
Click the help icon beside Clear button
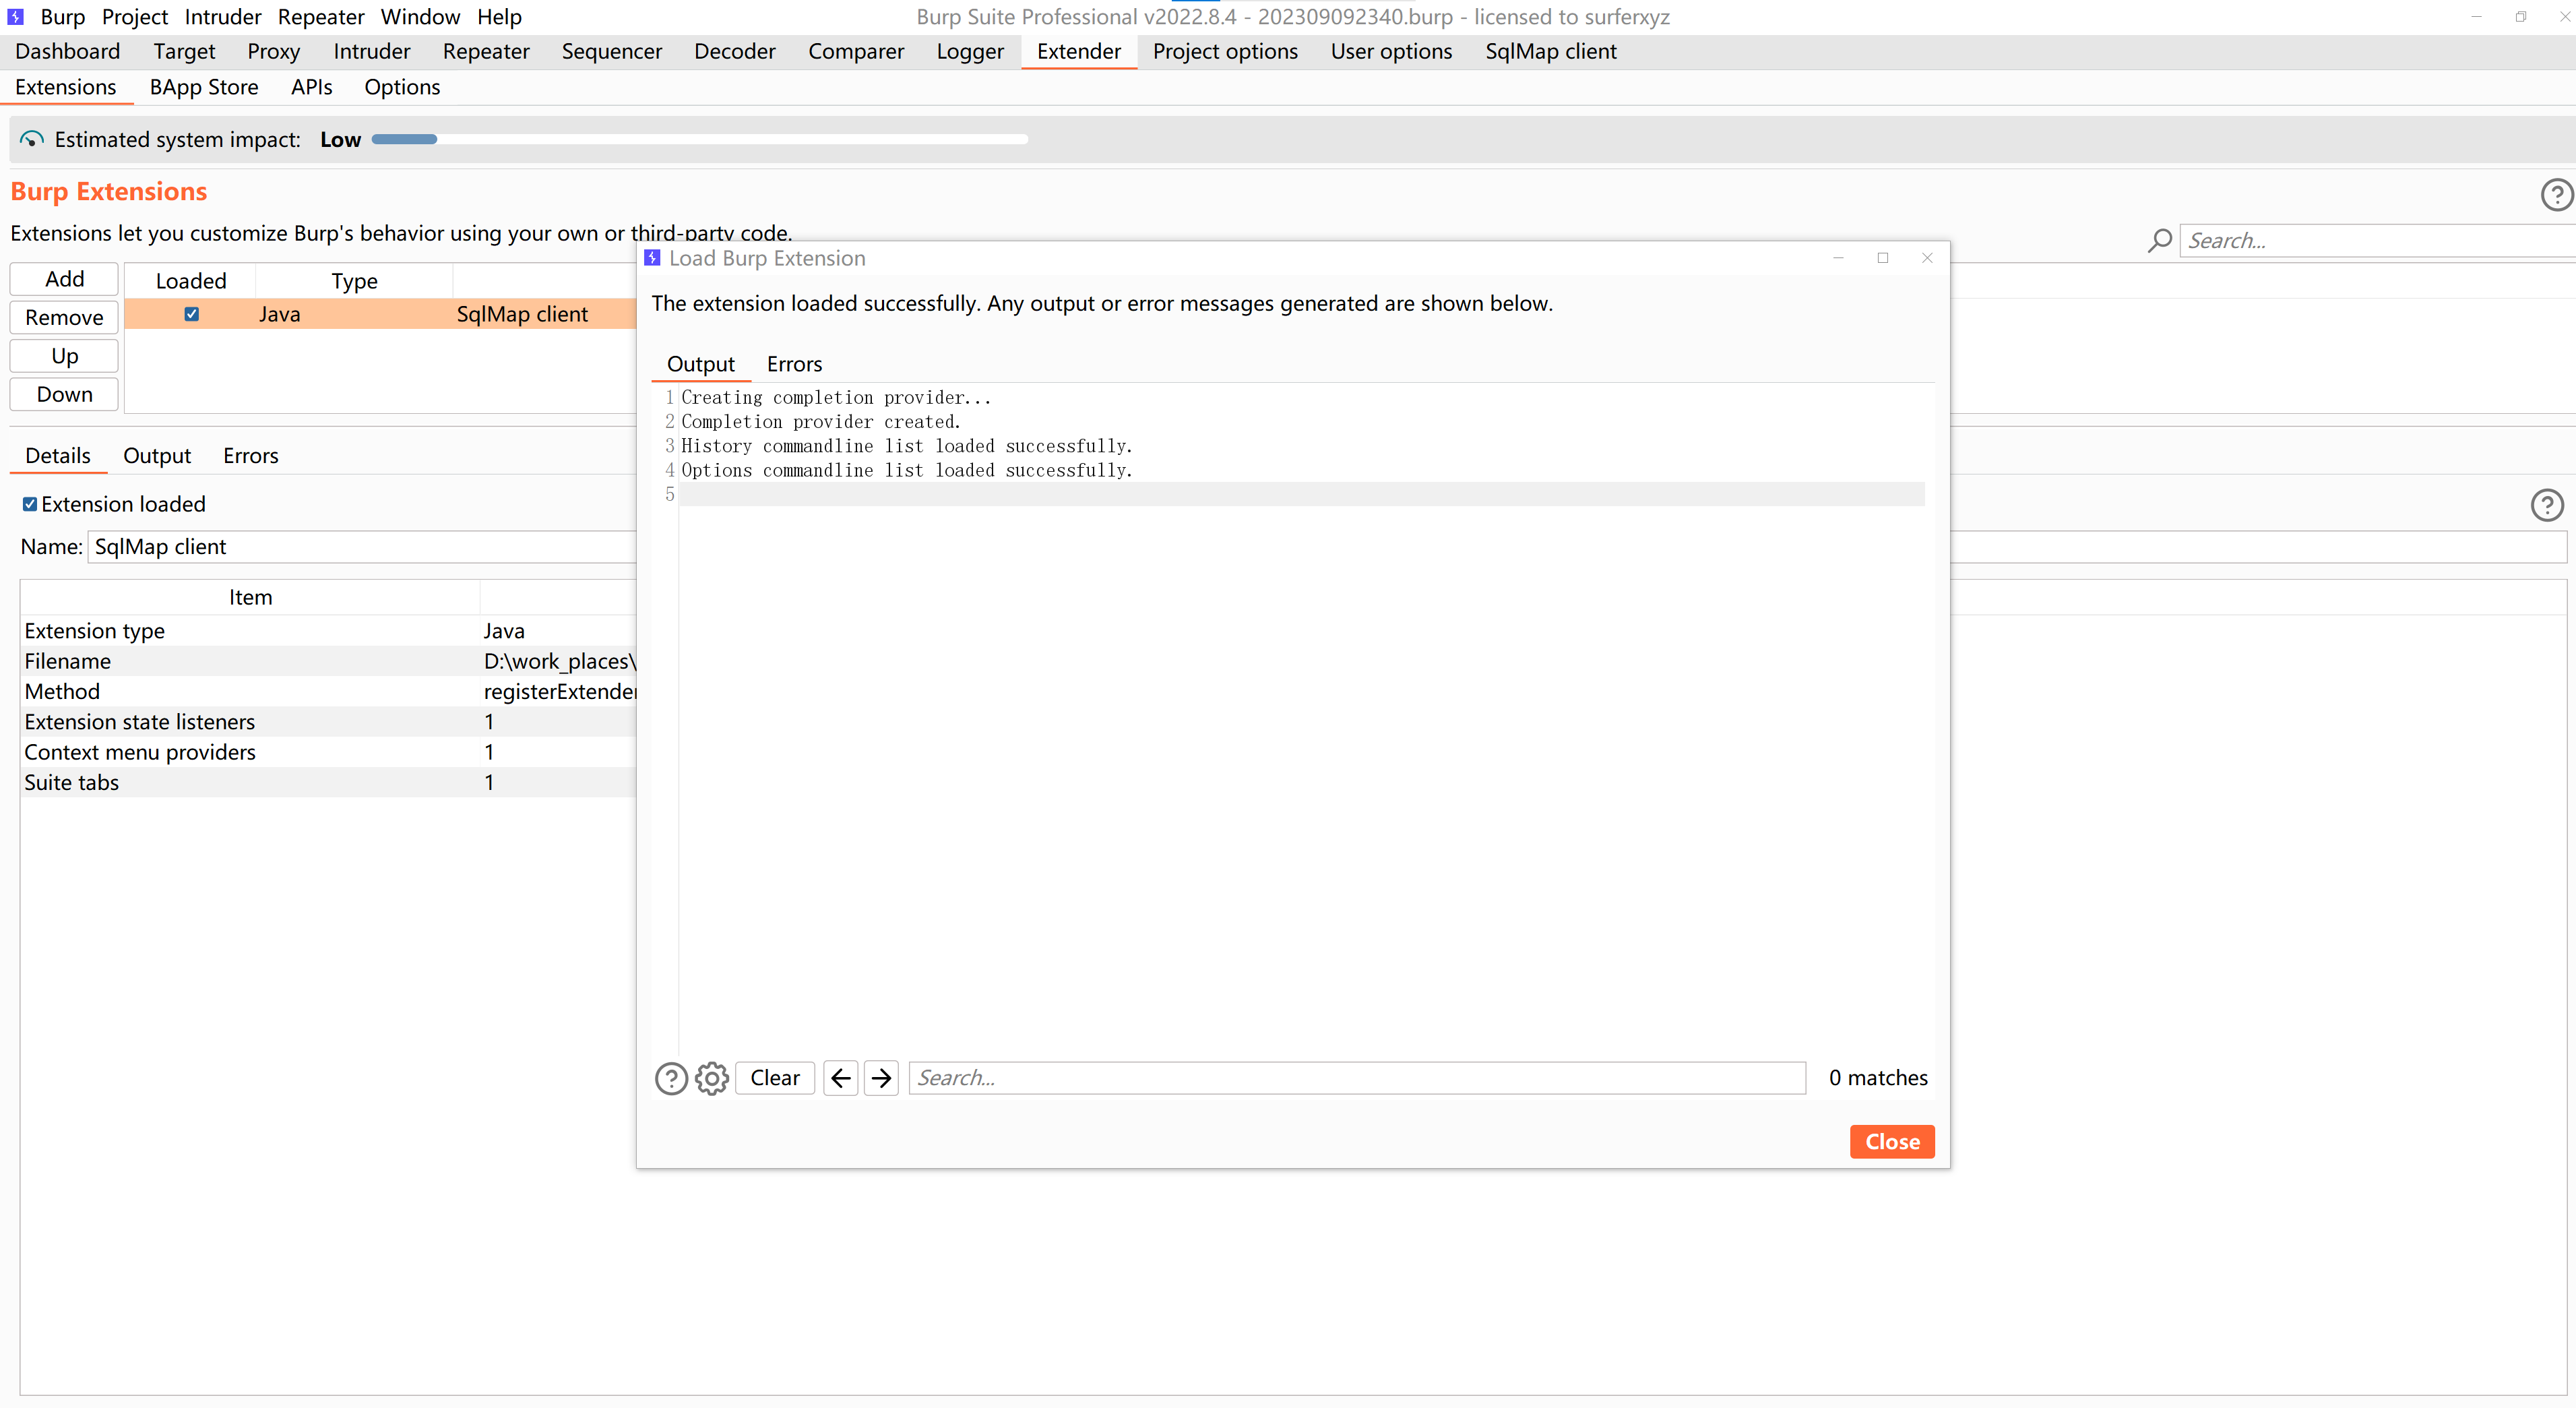(x=671, y=1078)
